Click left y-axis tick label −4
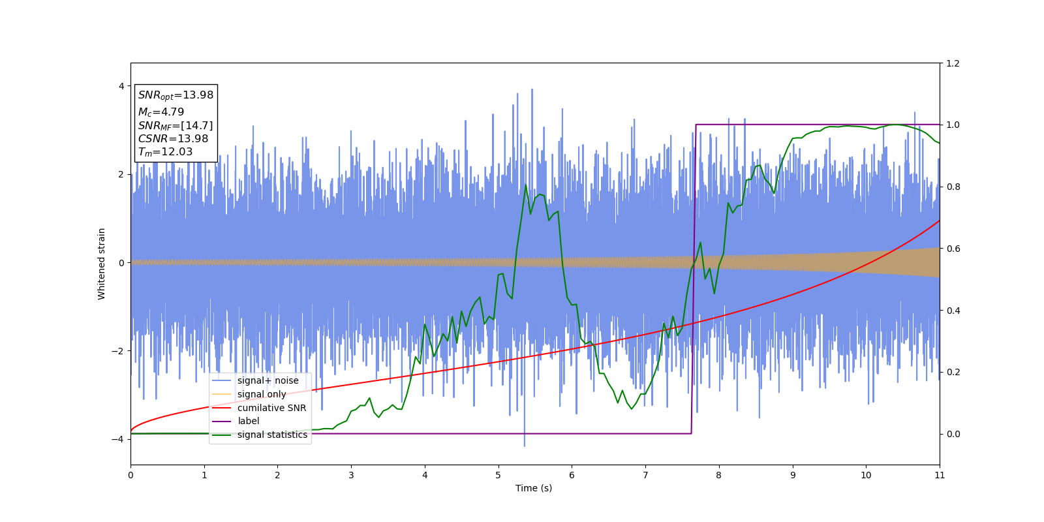 coord(117,439)
